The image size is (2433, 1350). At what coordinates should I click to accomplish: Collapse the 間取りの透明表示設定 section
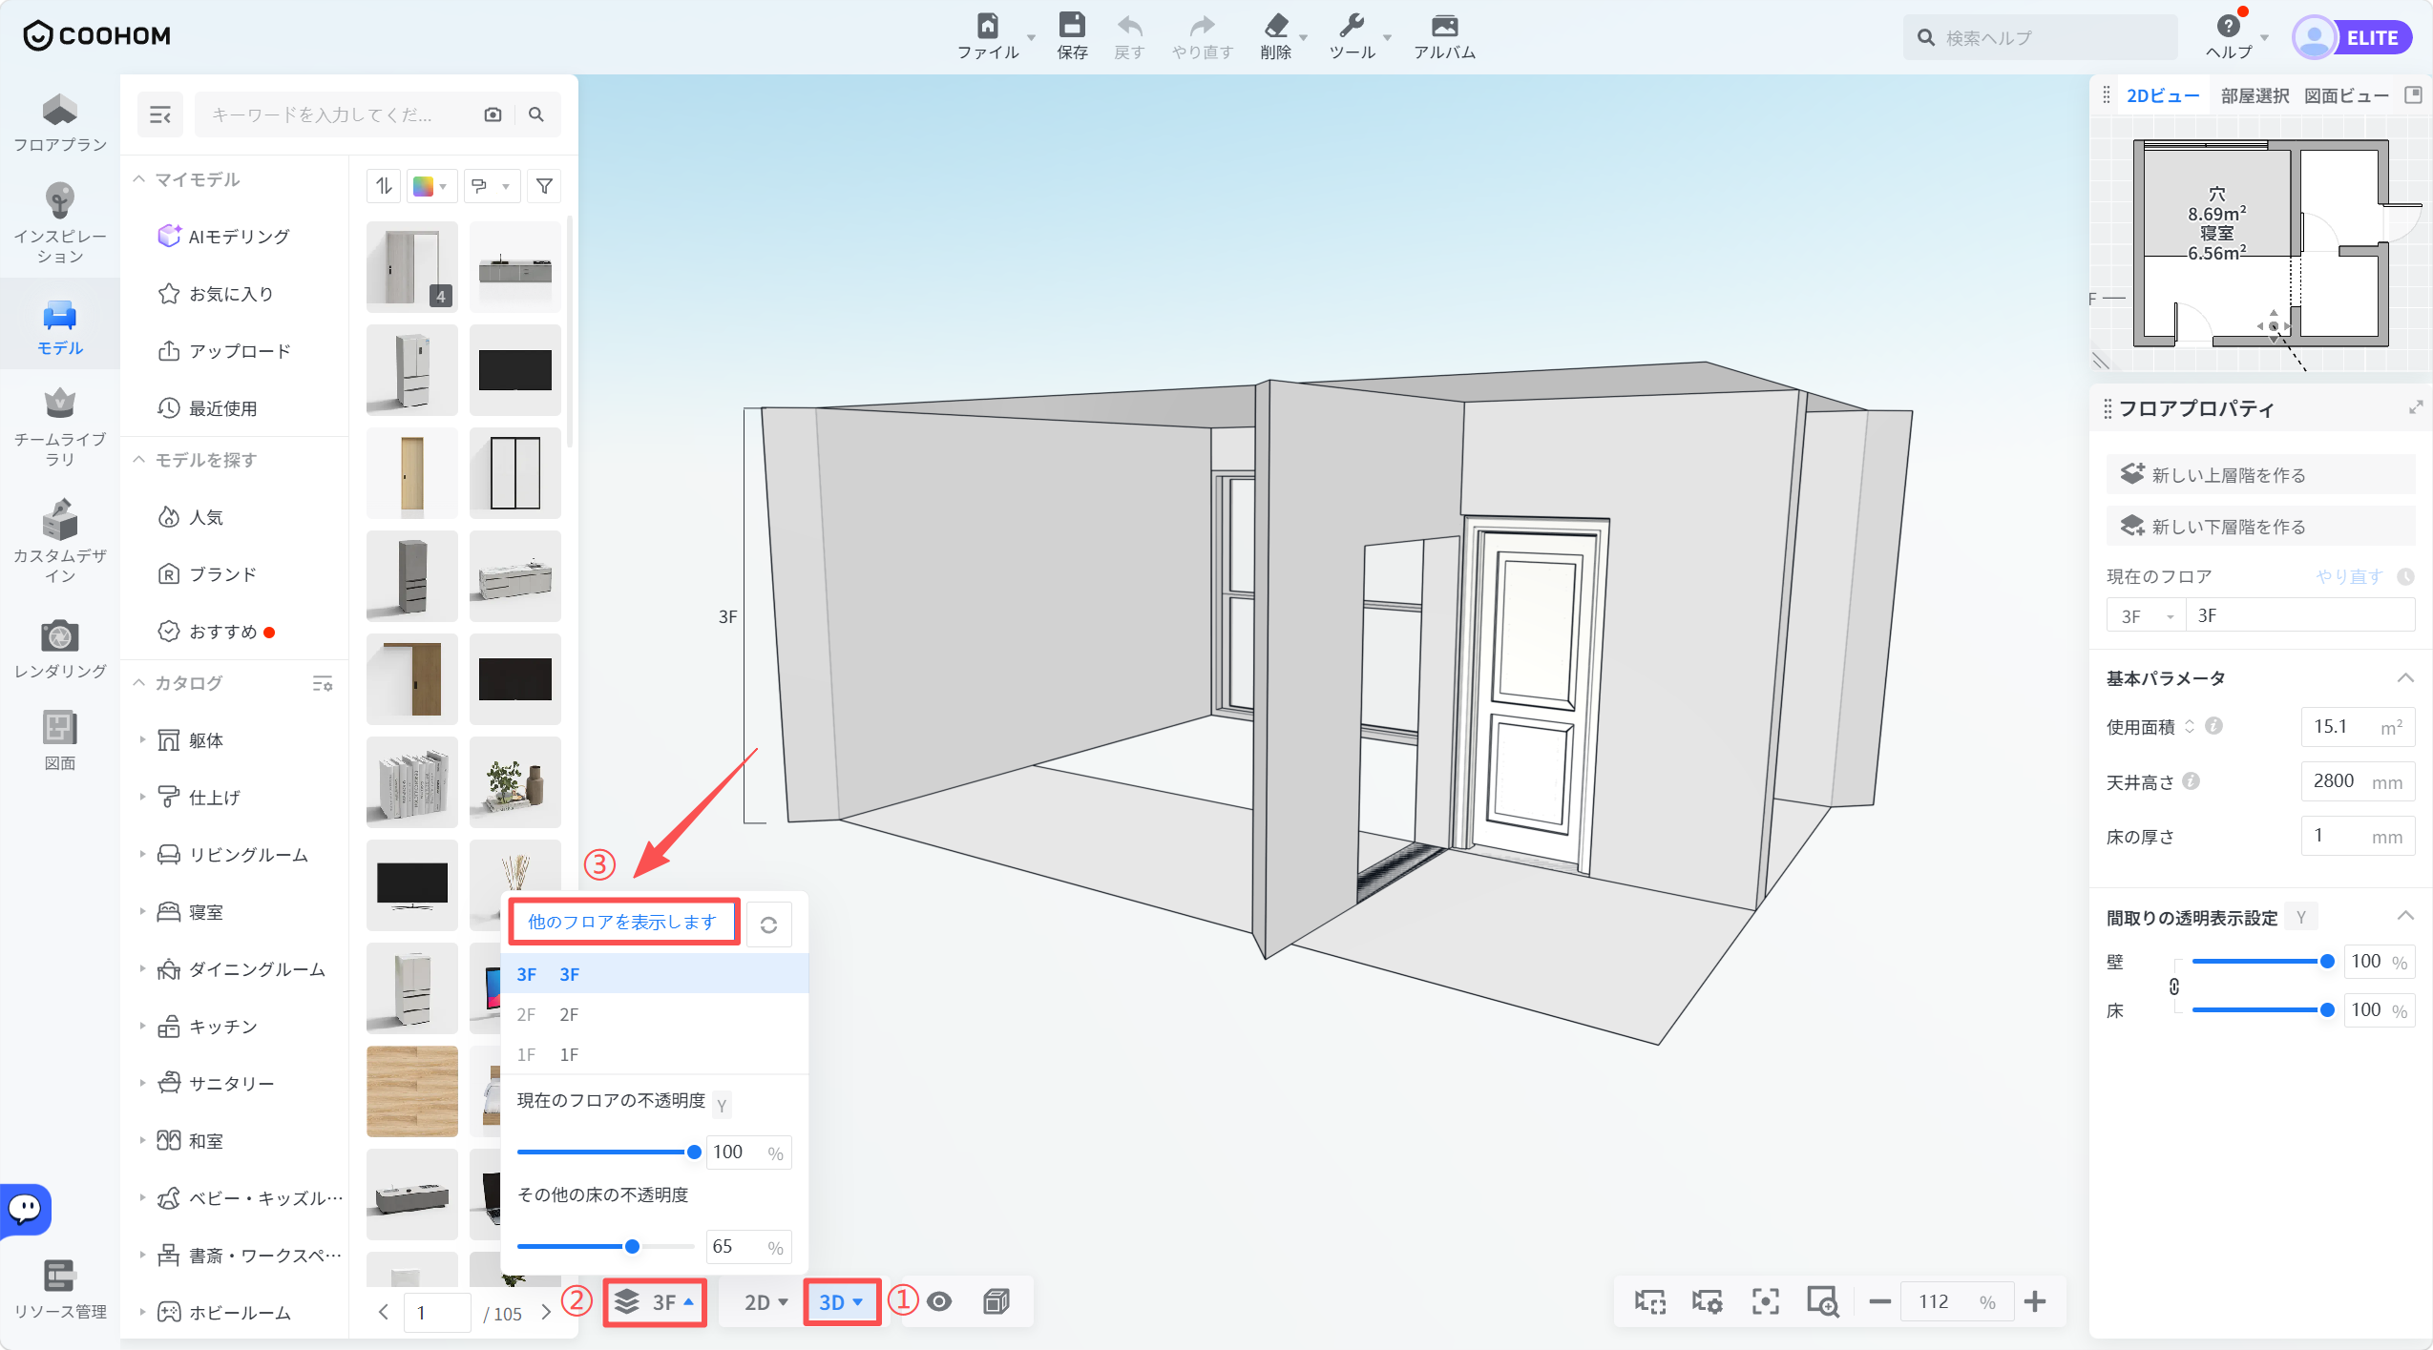2405,916
